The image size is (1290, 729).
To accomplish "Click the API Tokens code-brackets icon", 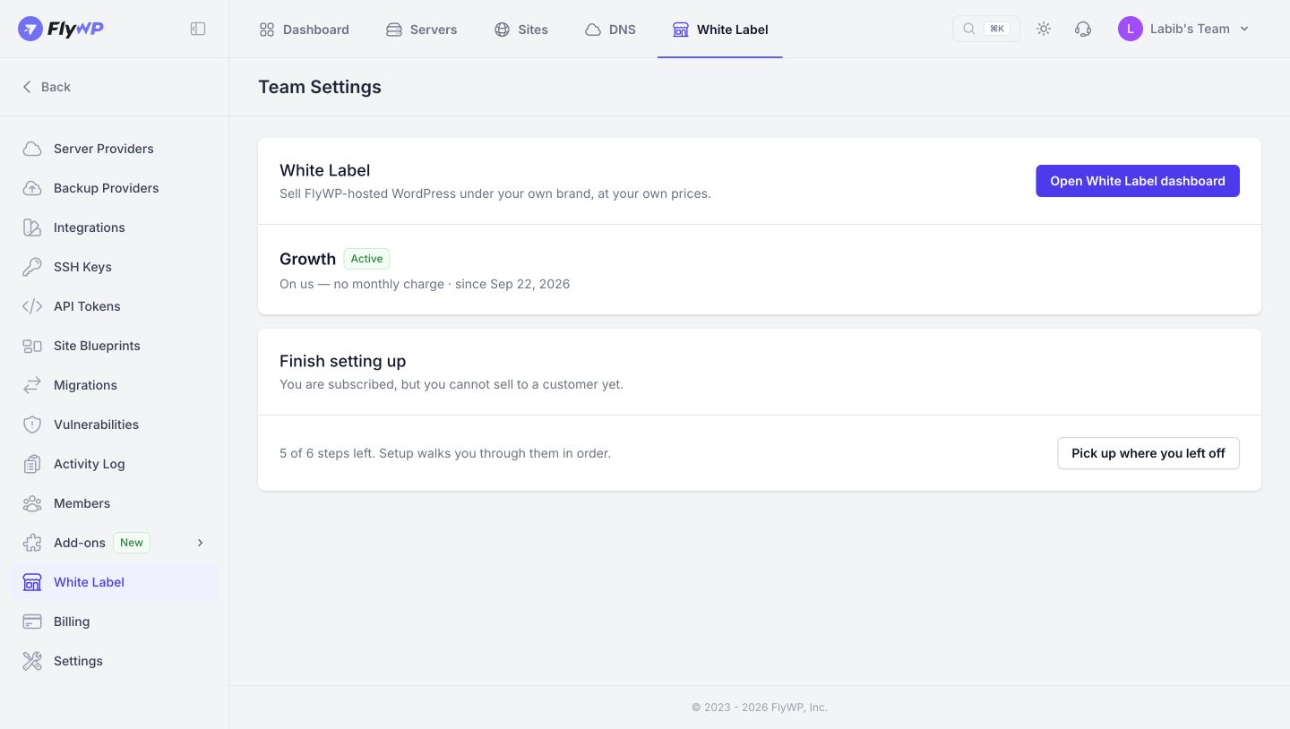I will coord(32,306).
